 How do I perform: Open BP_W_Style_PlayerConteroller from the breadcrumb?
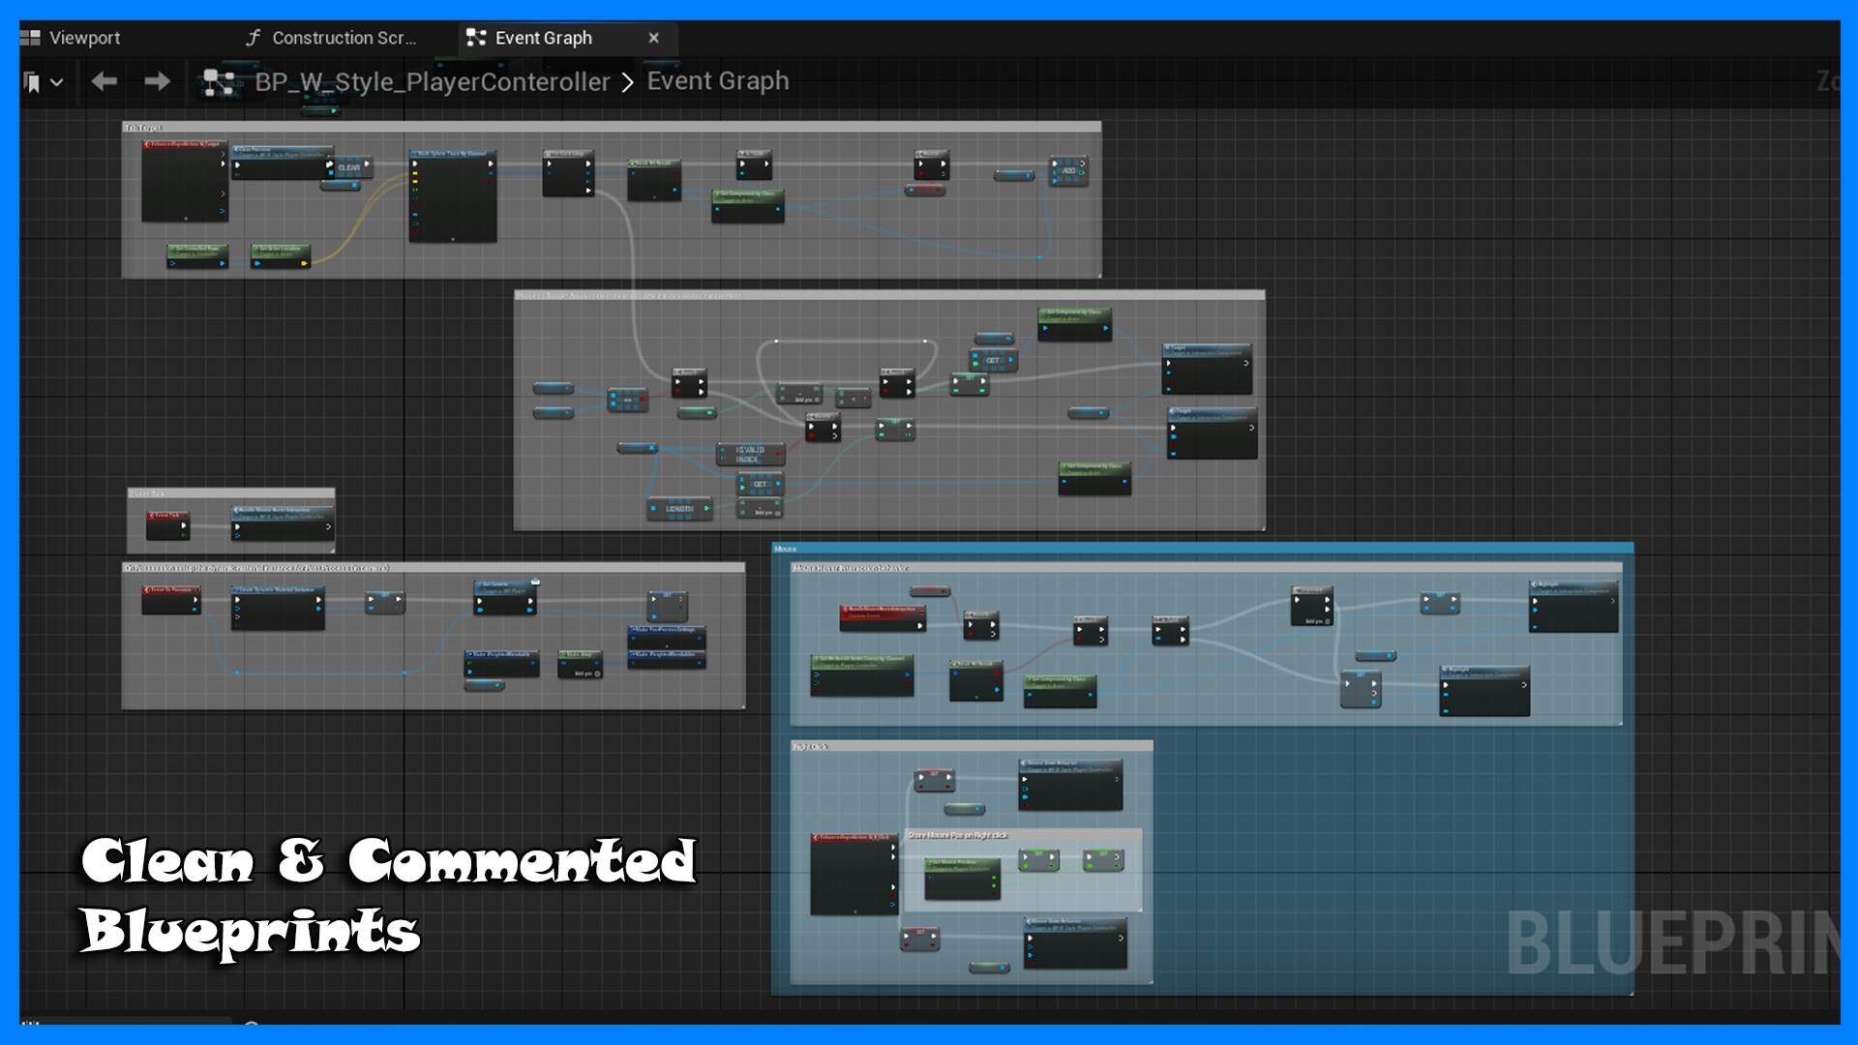click(431, 81)
